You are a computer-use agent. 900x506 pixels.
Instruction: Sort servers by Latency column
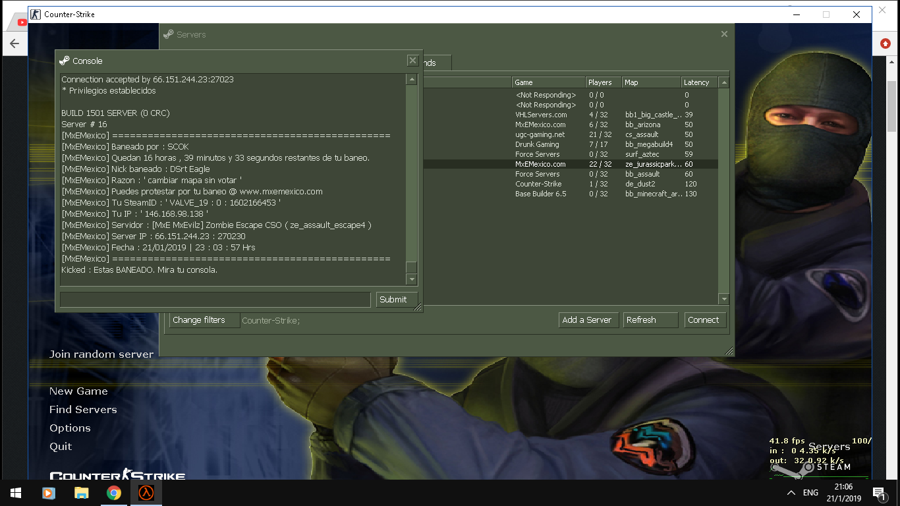coord(700,82)
